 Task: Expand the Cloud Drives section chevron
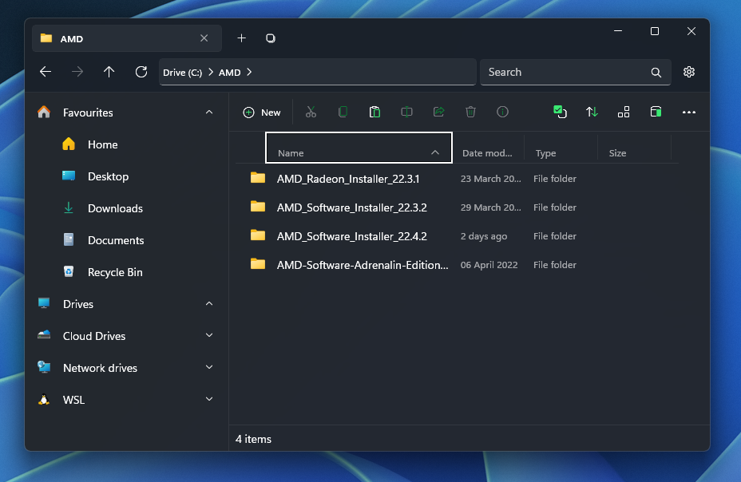tap(209, 336)
